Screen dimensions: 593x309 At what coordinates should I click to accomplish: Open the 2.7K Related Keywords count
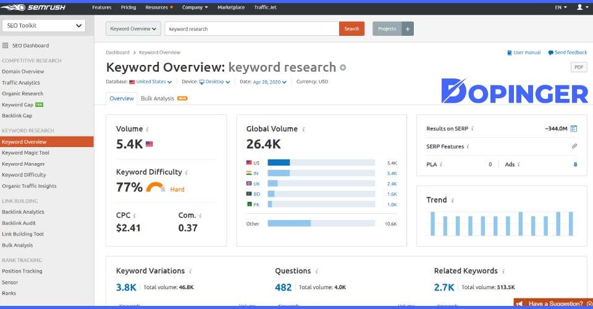tap(444, 287)
